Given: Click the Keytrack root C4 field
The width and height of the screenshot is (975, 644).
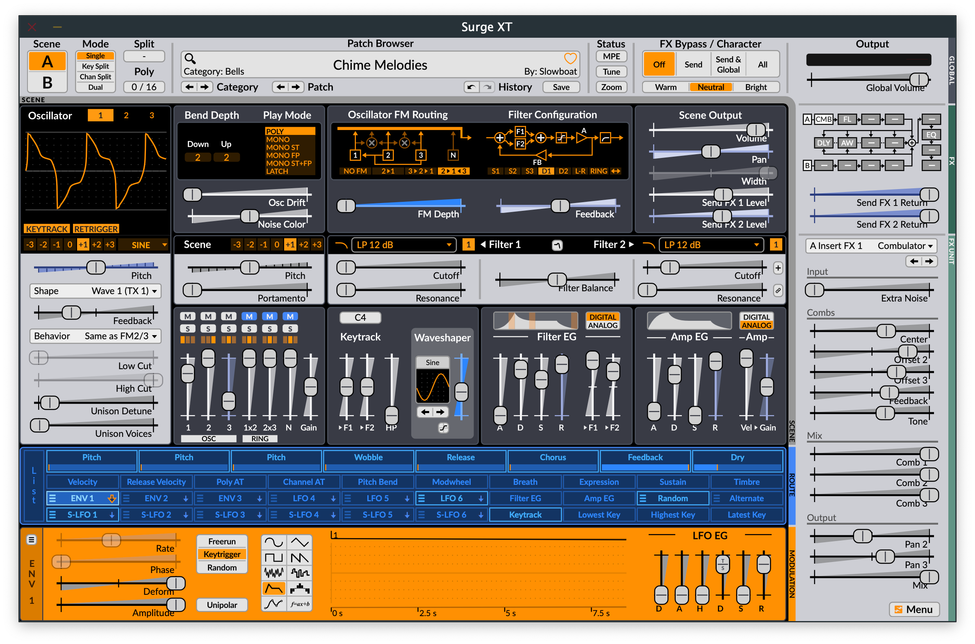Looking at the screenshot, I should 360,317.
